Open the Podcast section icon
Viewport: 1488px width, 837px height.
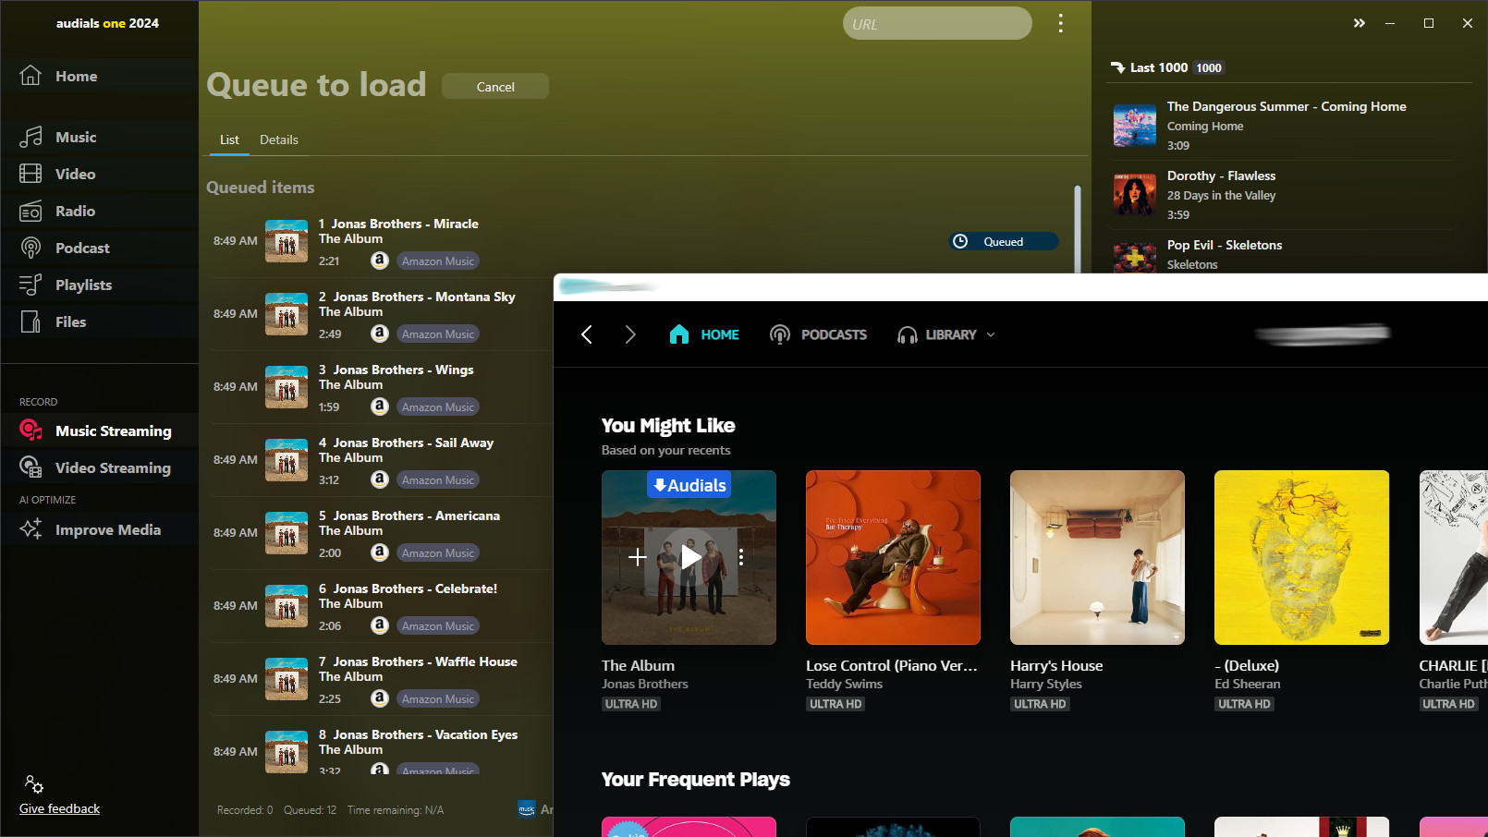(30, 248)
